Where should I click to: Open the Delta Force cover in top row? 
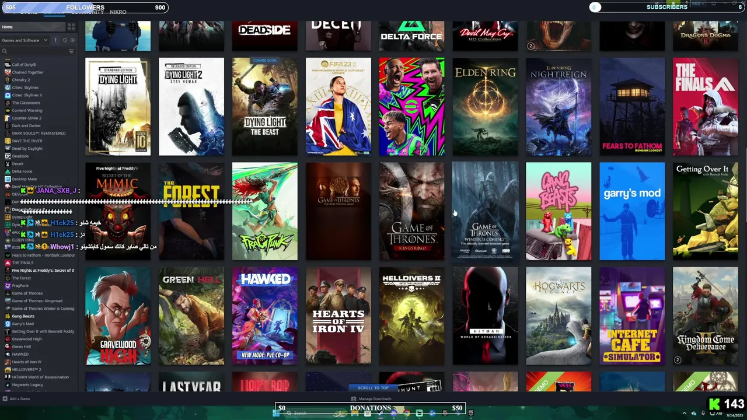click(411, 36)
